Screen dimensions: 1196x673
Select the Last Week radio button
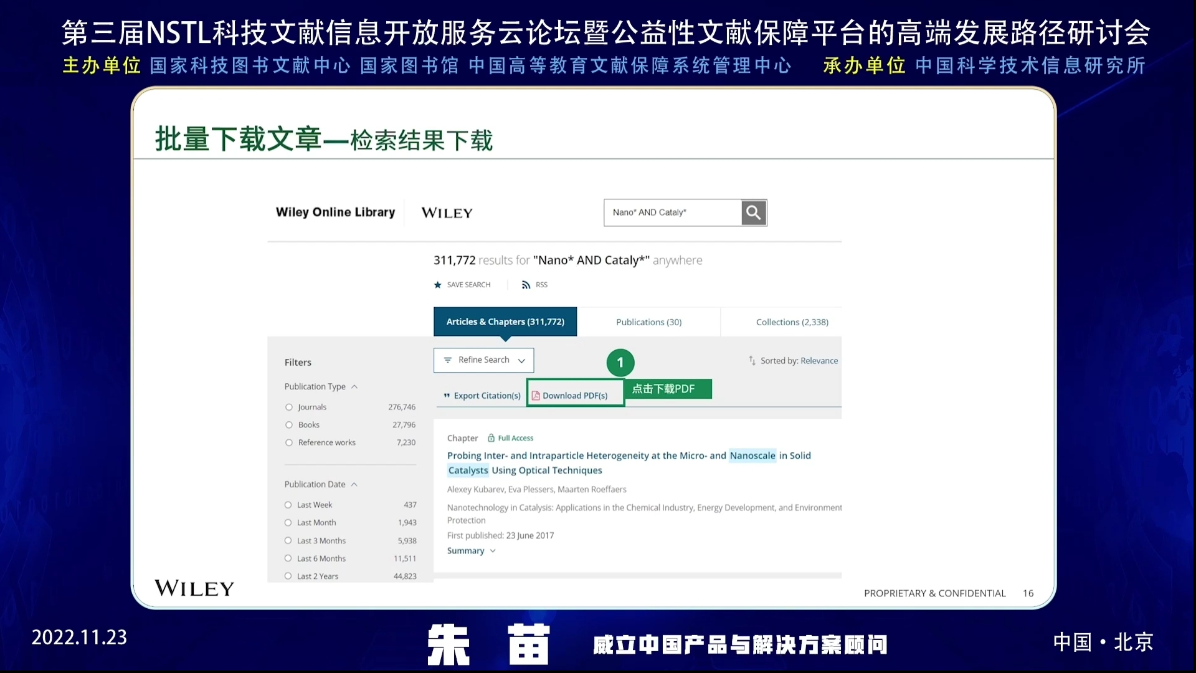[288, 505]
